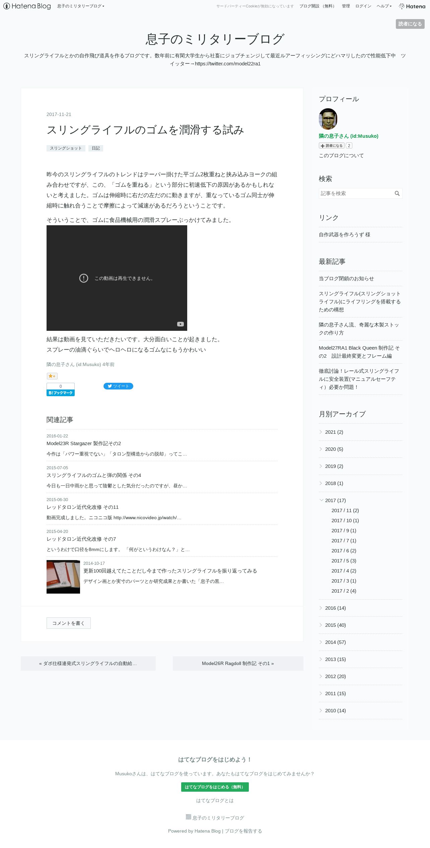This screenshot has width=430, height=848.
Task: Open the 2014-10-17 related article thumbnail
Action: pyautogui.click(x=63, y=577)
